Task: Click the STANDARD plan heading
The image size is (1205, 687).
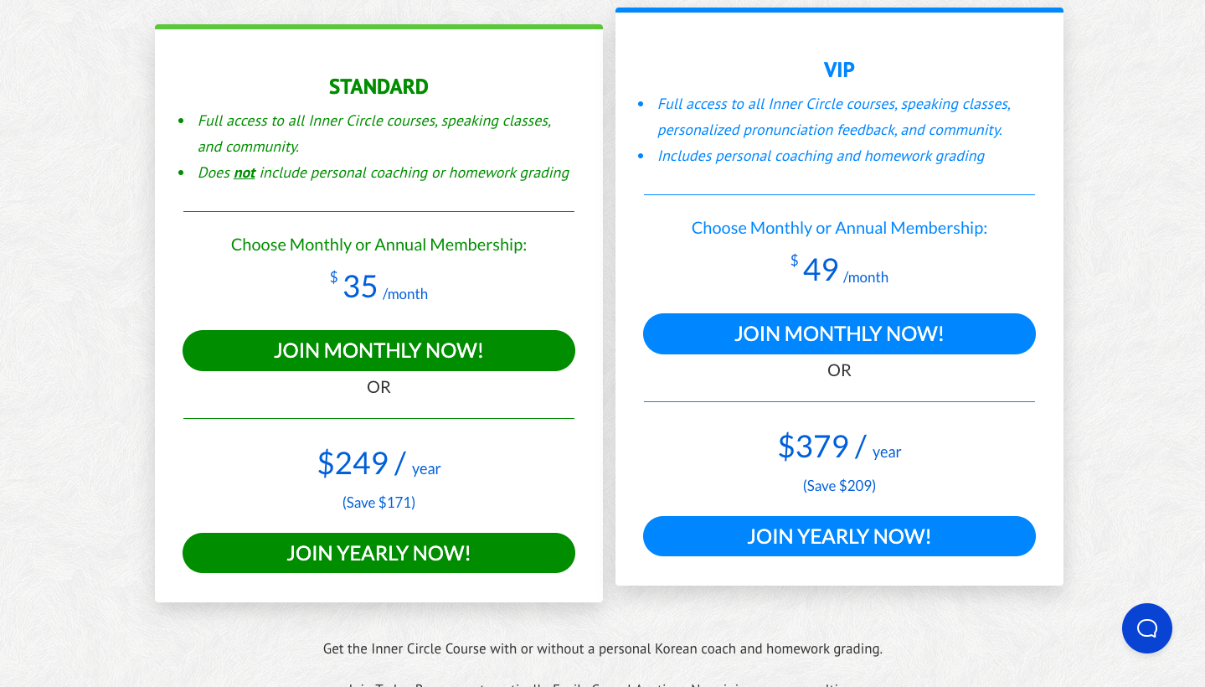Action: pyautogui.click(x=378, y=87)
